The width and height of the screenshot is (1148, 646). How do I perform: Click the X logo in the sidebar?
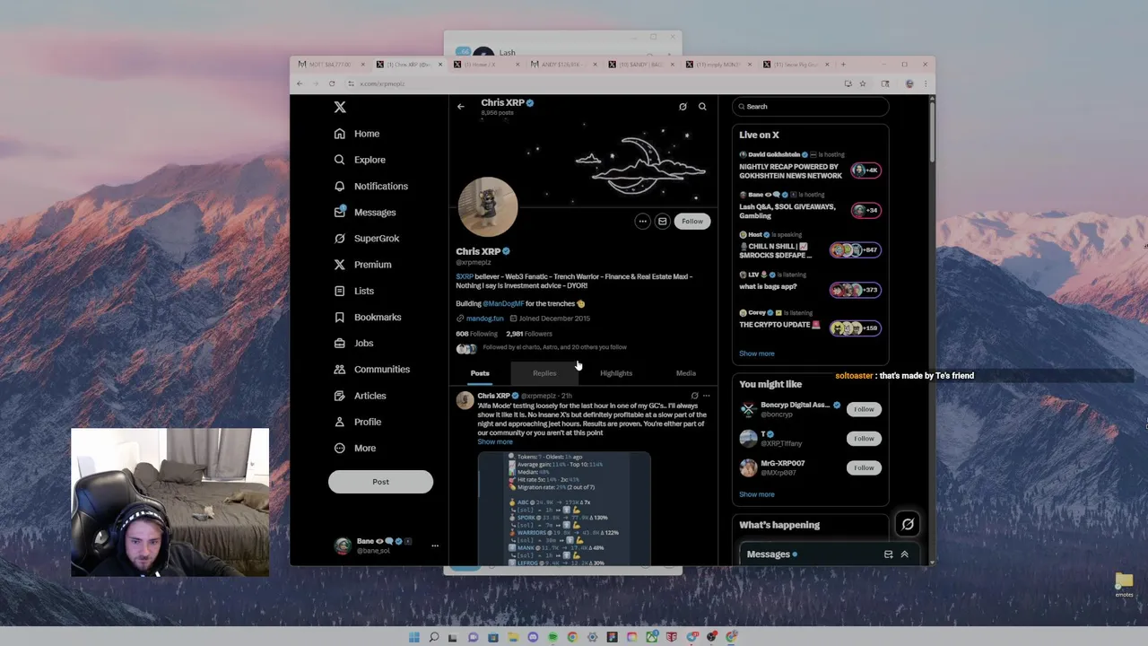coord(340,107)
